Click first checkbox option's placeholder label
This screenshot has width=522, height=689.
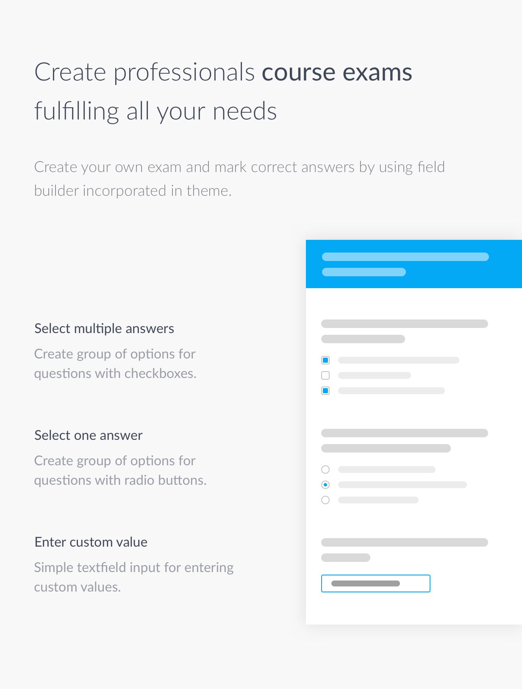click(x=399, y=360)
